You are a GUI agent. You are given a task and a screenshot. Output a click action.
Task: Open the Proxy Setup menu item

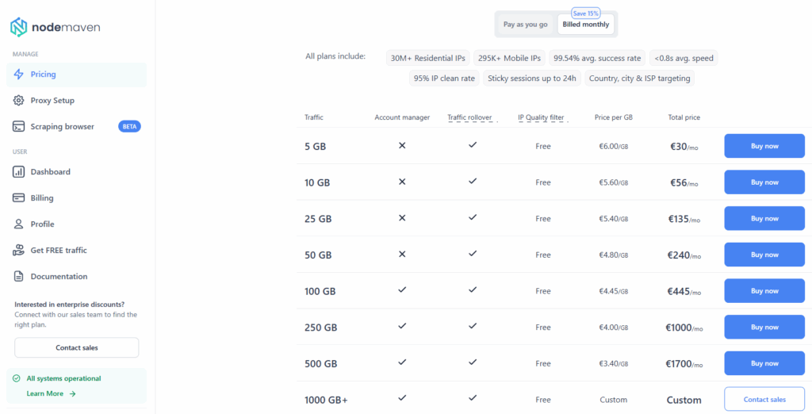point(77,101)
